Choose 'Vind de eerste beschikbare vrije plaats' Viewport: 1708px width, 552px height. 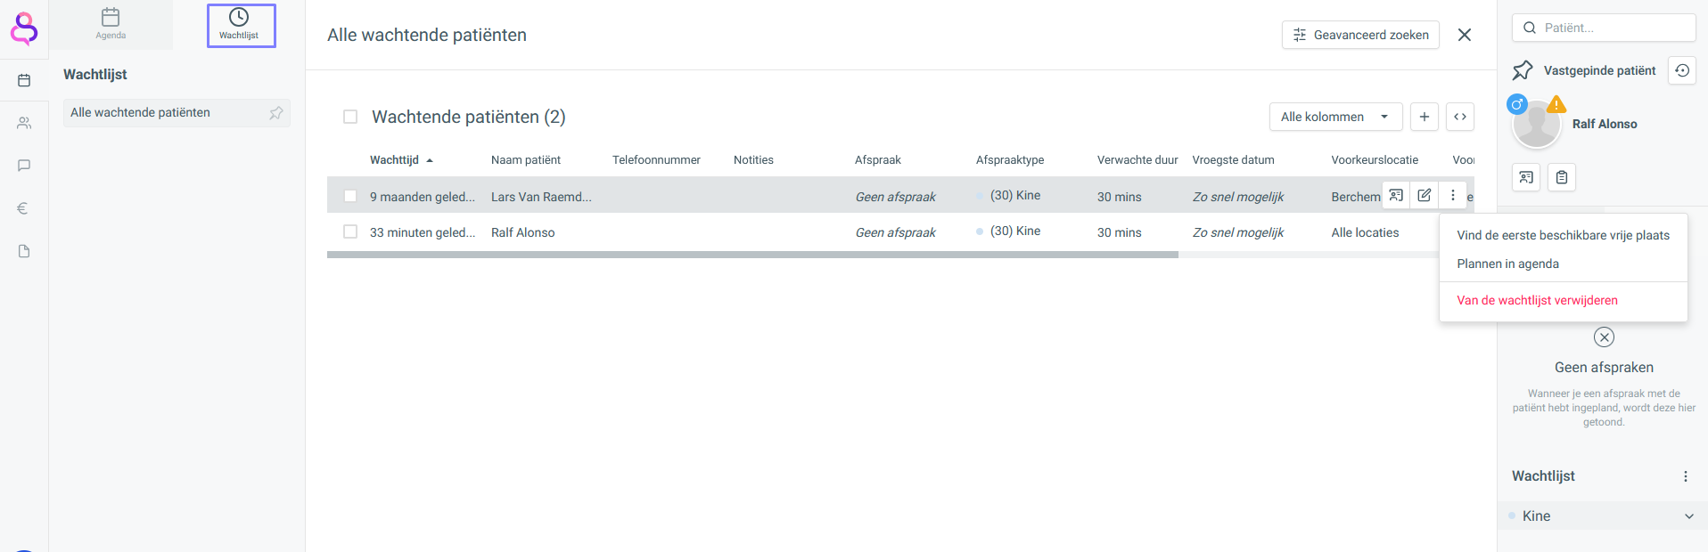point(1564,235)
